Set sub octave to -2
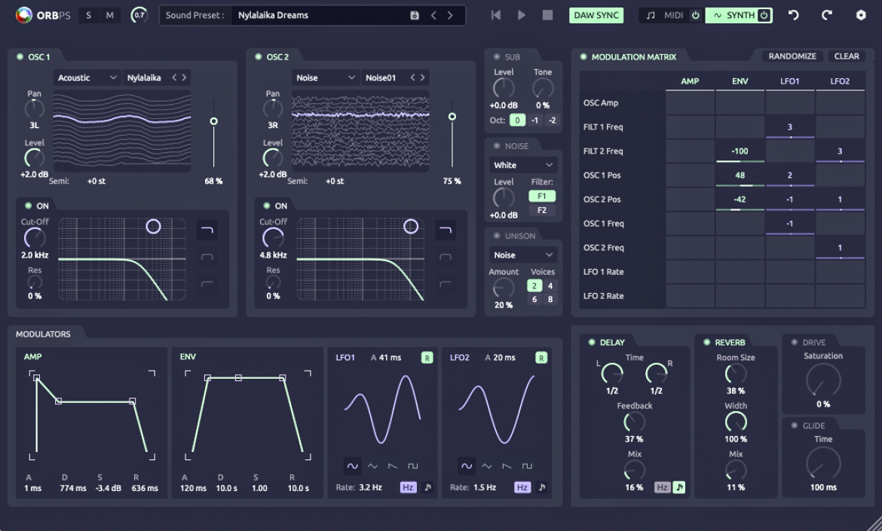882x531 pixels. pyautogui.click(x=553, y=121)
